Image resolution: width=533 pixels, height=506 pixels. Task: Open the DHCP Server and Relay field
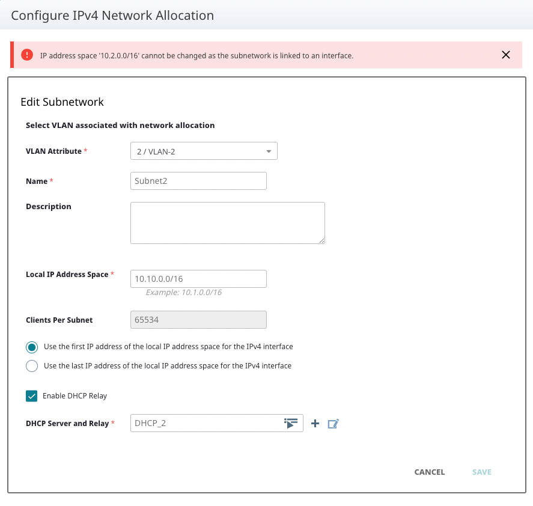tap(204, 424)
